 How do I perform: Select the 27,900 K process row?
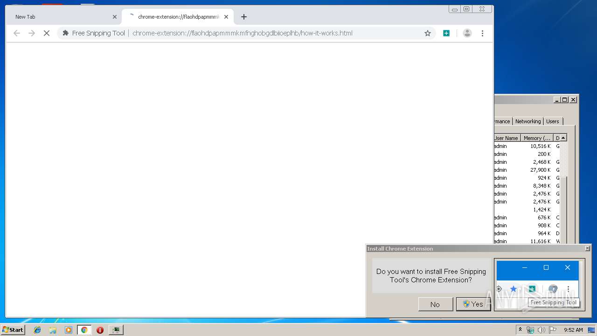(x=527, y=170)
